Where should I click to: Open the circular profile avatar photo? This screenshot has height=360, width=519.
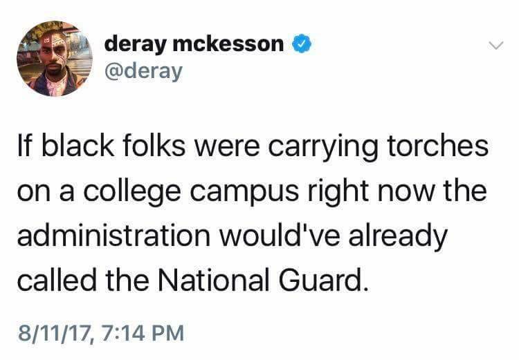(x=55, y=59)
